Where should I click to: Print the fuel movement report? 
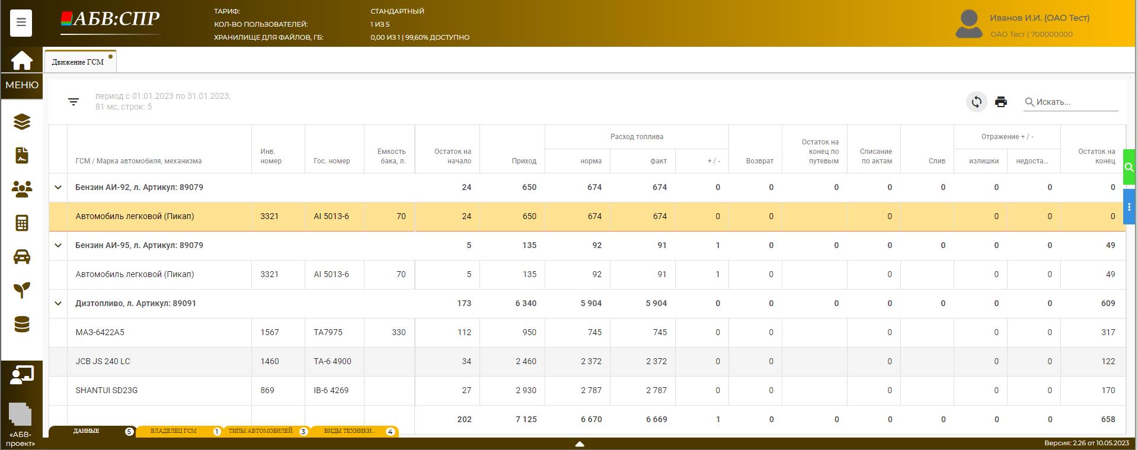[x=1000, y=102]
